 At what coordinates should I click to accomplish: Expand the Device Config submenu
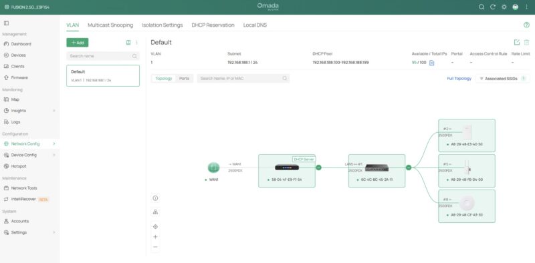tap(54, 155)
